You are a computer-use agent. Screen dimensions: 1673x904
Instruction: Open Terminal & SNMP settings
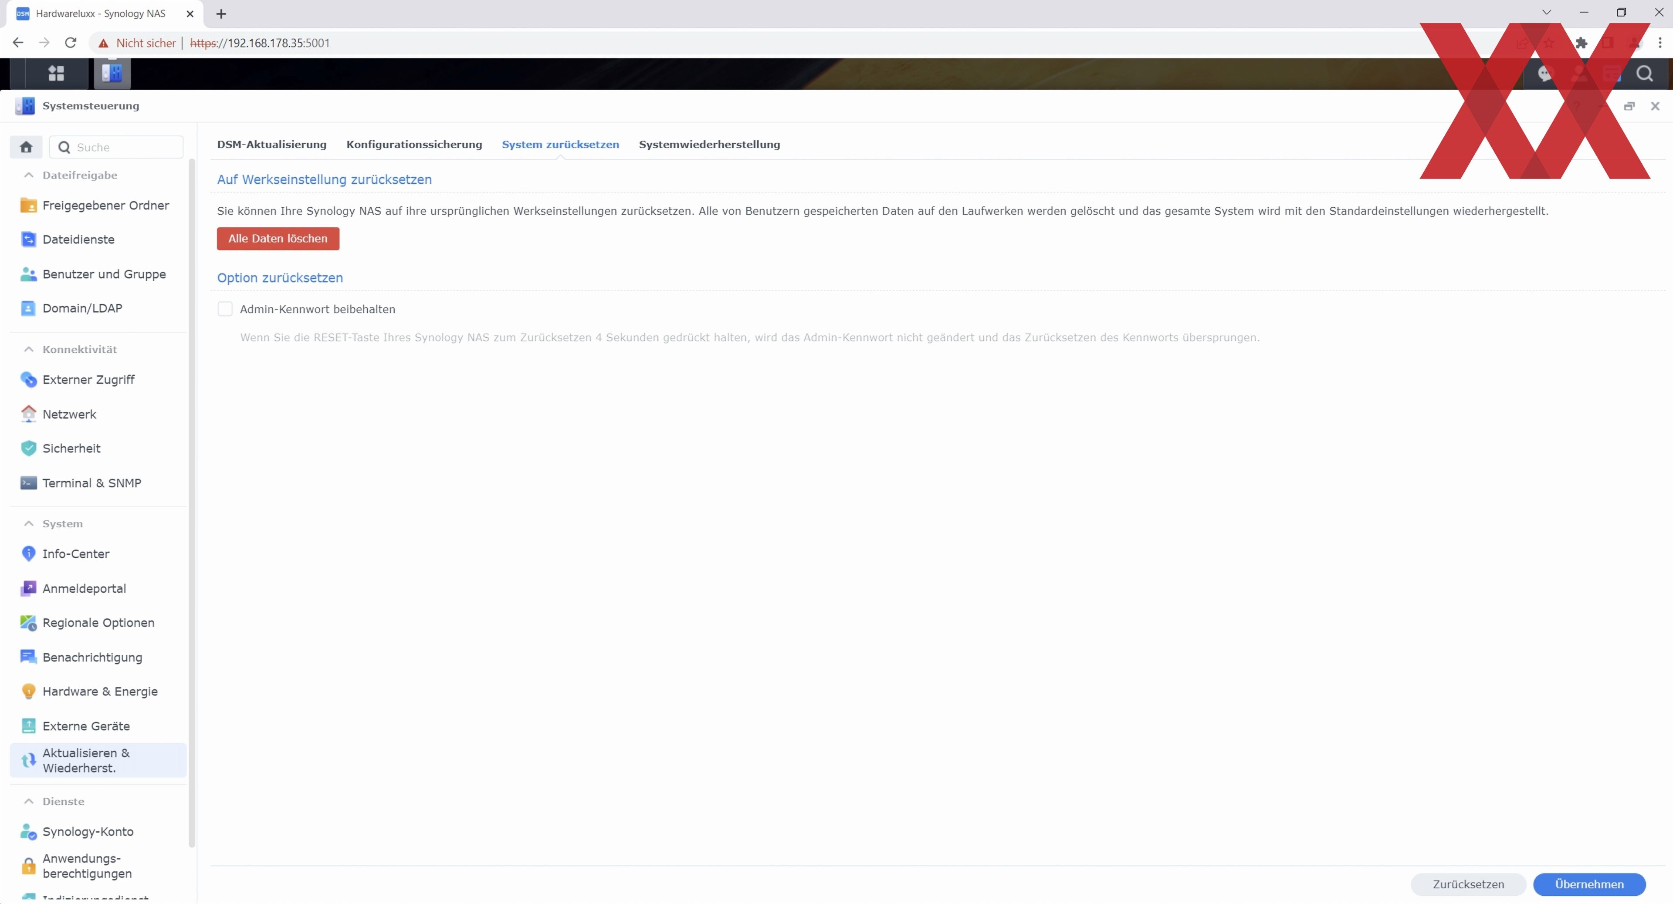tap(98, 483)
